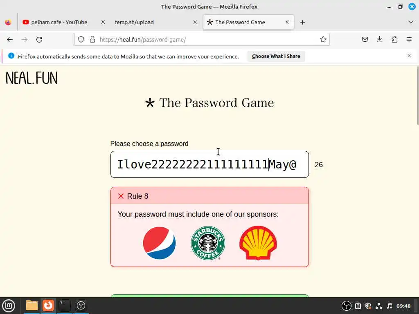The image size is (419, 314).
Task: Open the NEAL.FUN logo link
Action: pyautogui.click(x=32, y=78)
